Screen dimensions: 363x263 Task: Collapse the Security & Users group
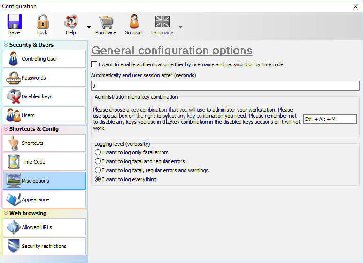[6, 45]
